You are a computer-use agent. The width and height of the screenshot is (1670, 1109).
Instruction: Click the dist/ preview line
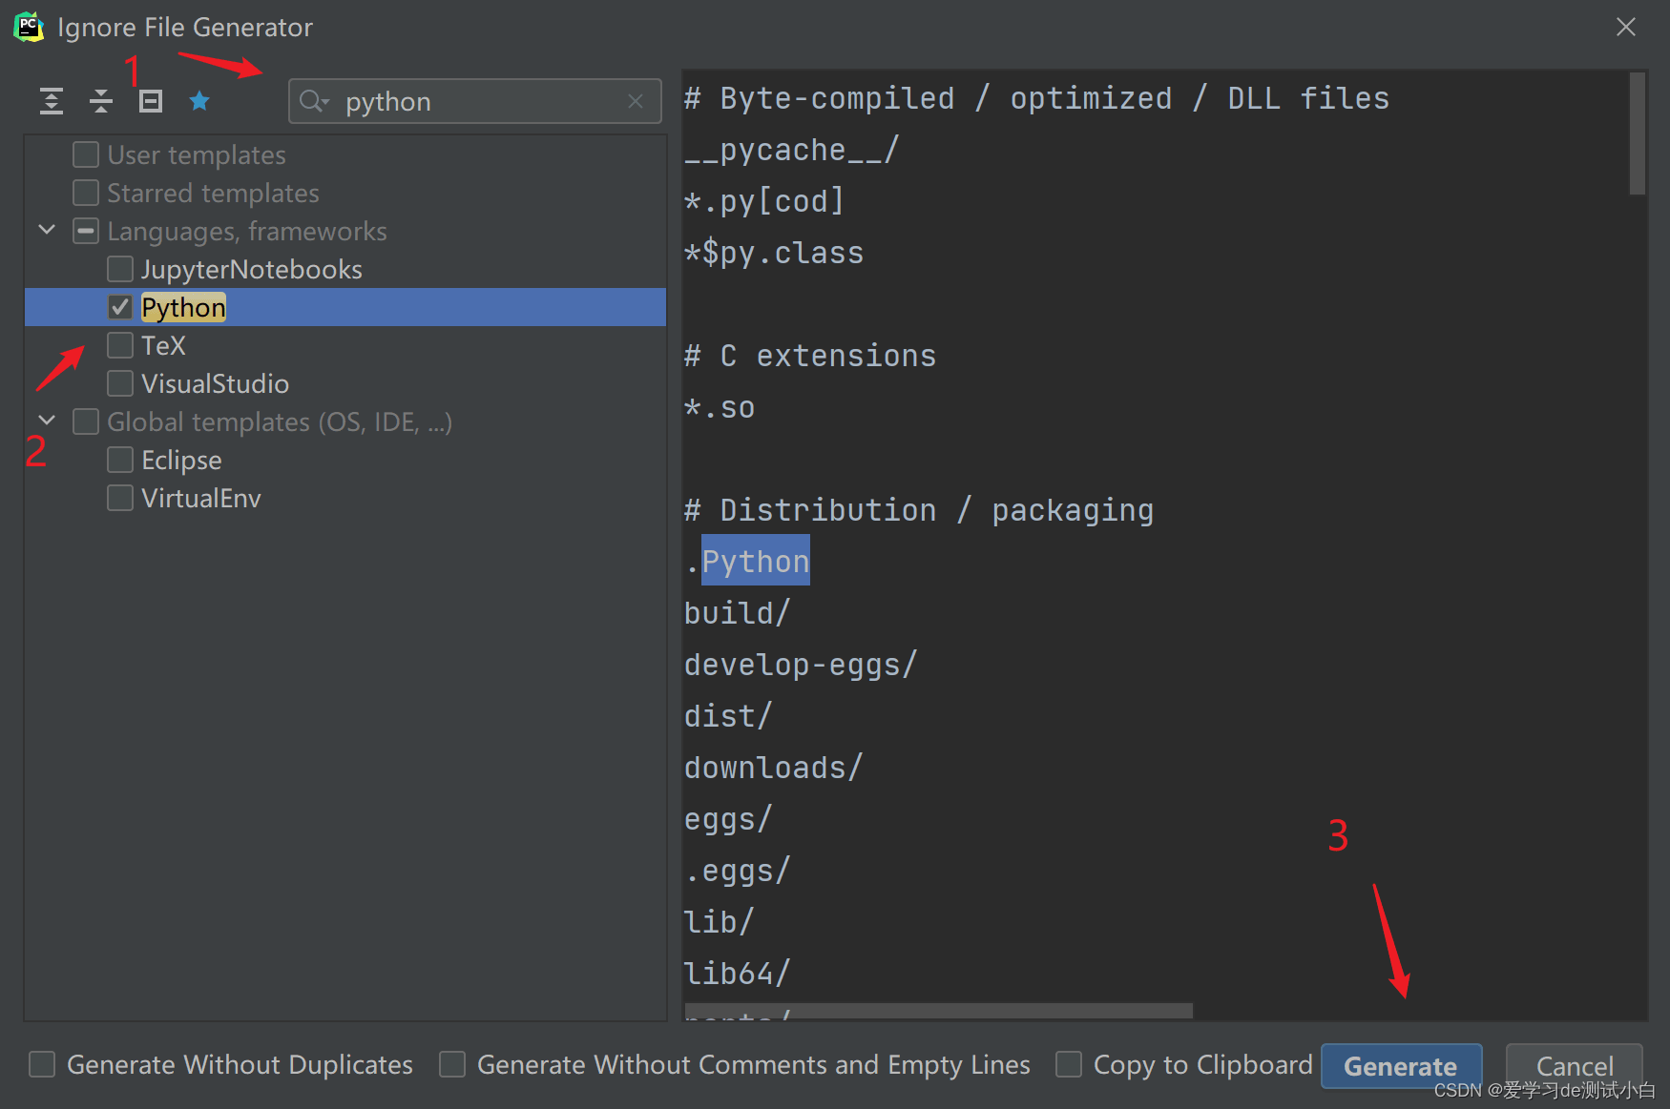point(728,716)
